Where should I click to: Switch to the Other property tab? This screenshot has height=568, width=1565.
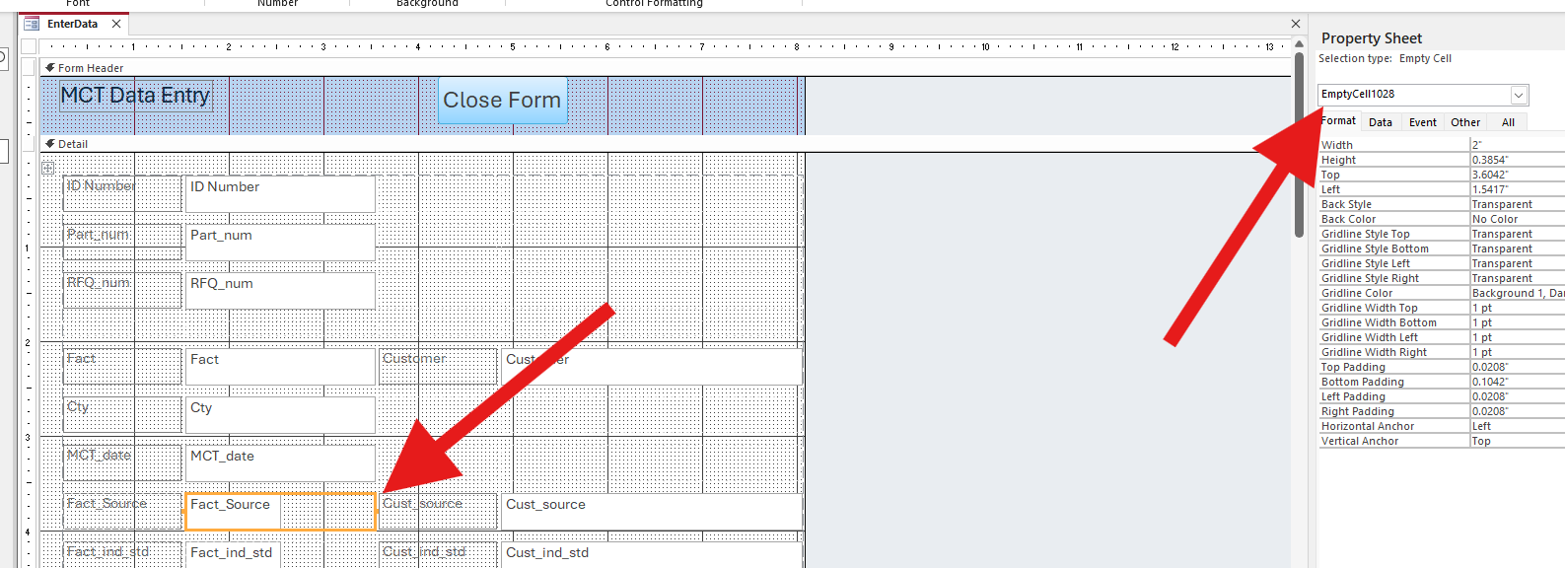pos(1465,122)
